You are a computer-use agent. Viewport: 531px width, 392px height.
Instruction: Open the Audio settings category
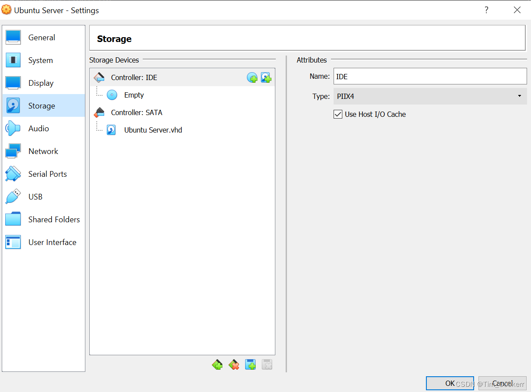click(44, 129)
